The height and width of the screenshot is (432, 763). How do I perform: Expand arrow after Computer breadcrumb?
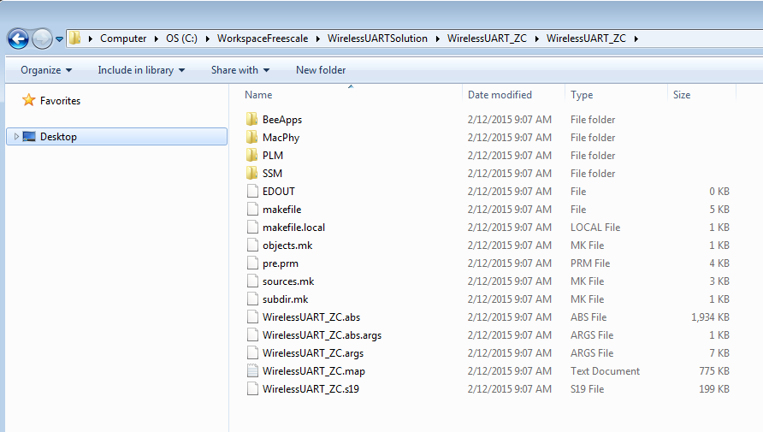[x=157, y=38]
